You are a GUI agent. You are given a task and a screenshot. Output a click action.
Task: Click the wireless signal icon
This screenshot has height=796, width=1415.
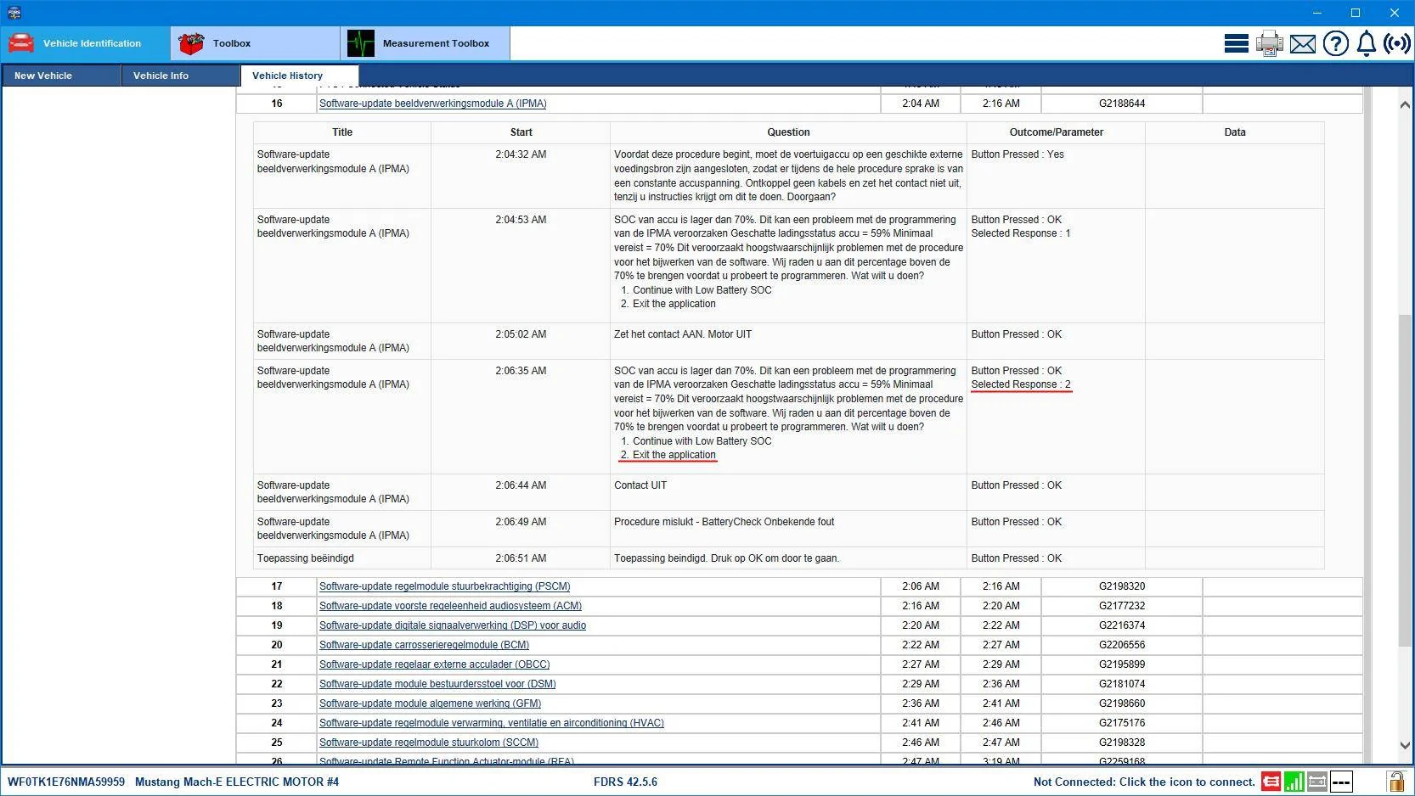pyautogui.click(x=1397, y=43)
